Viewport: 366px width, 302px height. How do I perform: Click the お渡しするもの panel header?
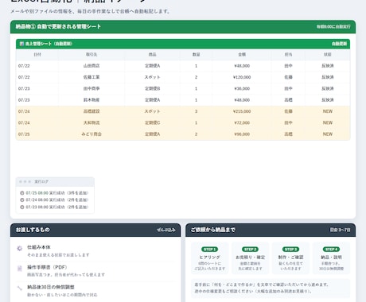(x=95, y=230)
